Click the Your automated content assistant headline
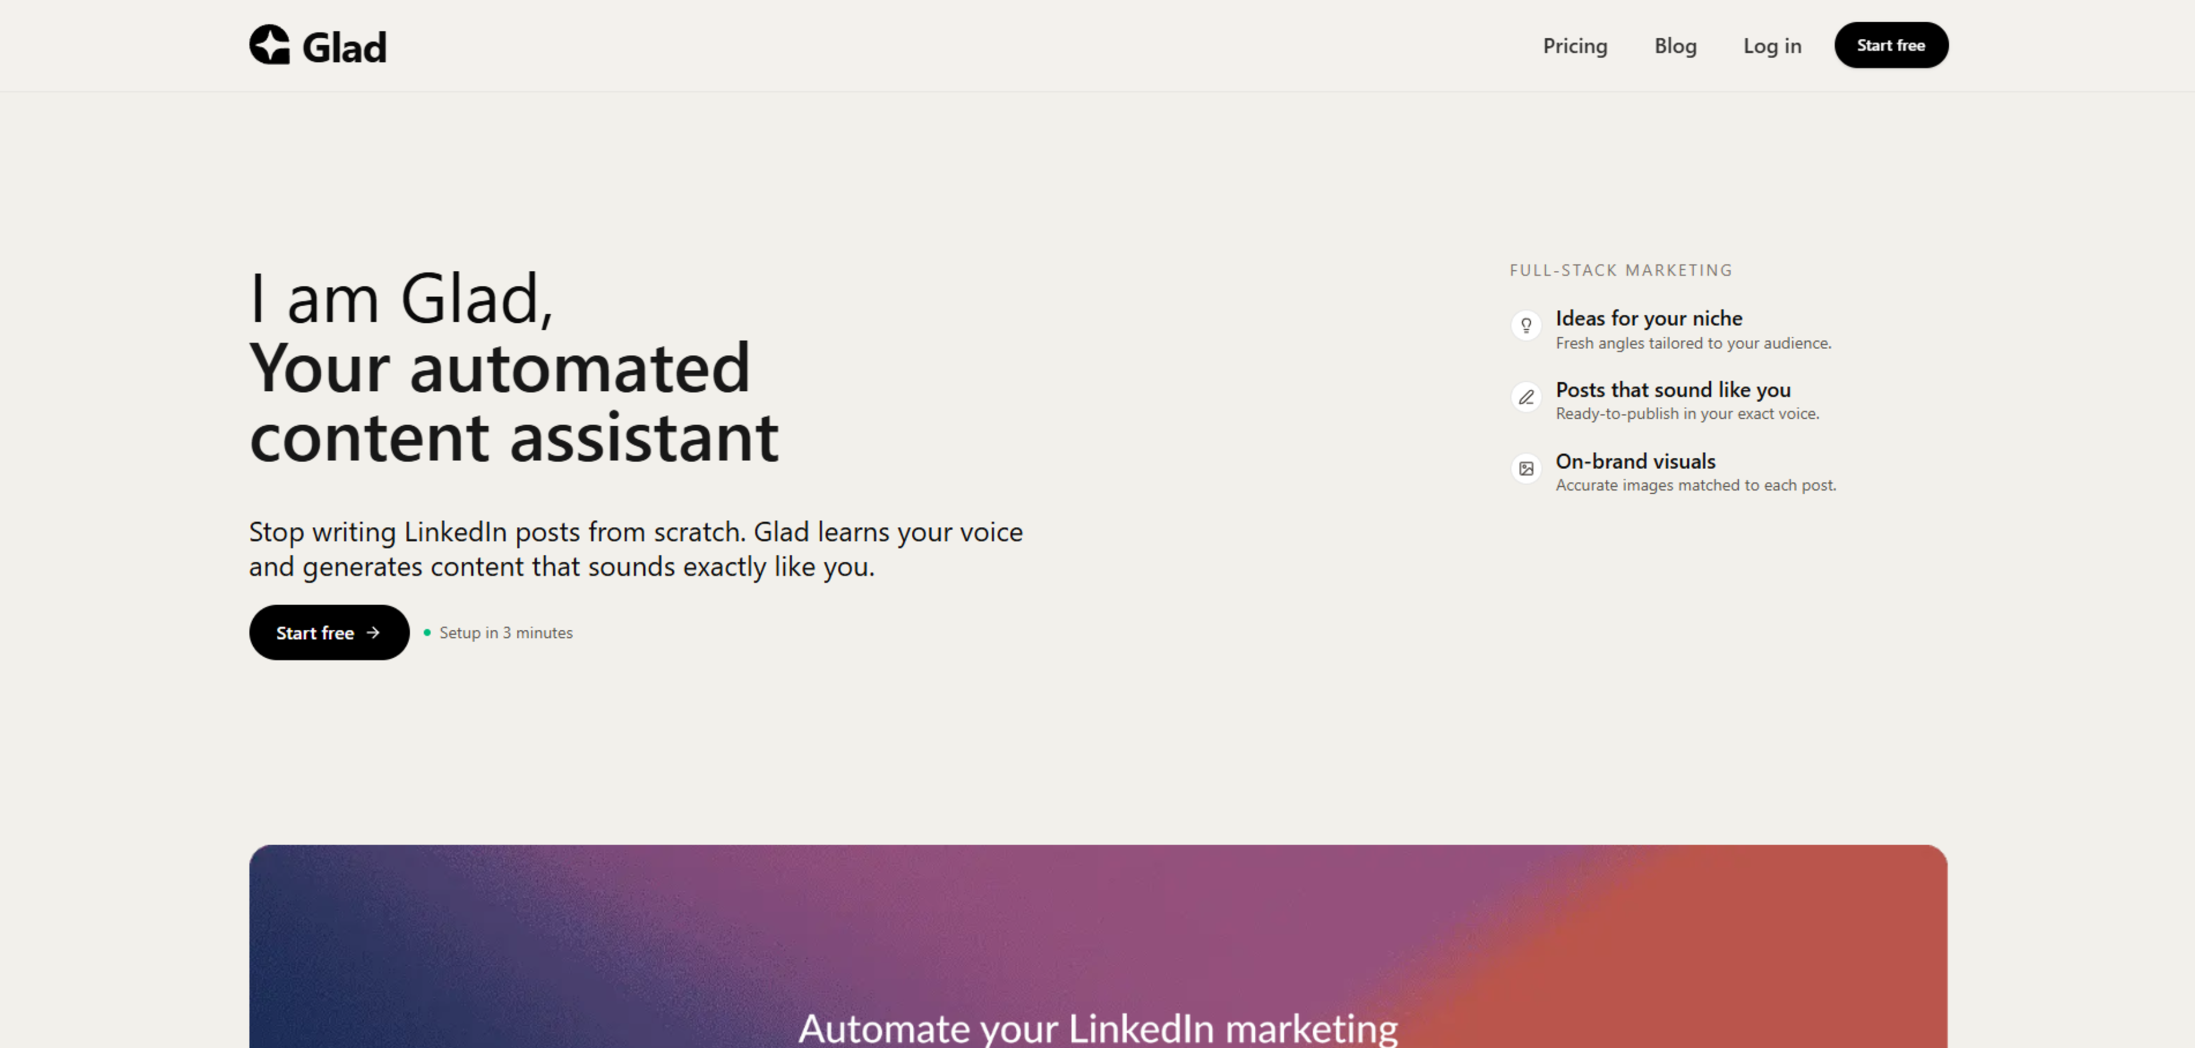2195x1048 pixels. [514, 402]
